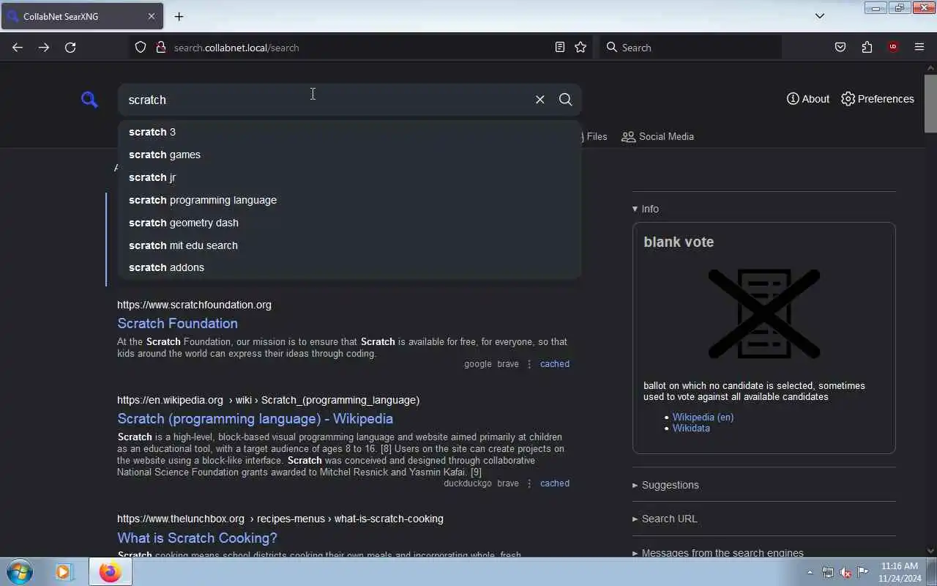Focus the Firefox Search box
Image resolution: width=937 pixels, height=586 pixels.
pos(690,47)
